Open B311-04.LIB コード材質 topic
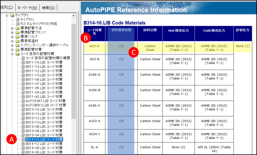Image resolution: width=257 pixels, height=155 pixels. tap(44, 92)
